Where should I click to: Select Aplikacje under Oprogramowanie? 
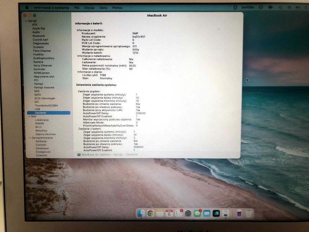coord(41,141)
